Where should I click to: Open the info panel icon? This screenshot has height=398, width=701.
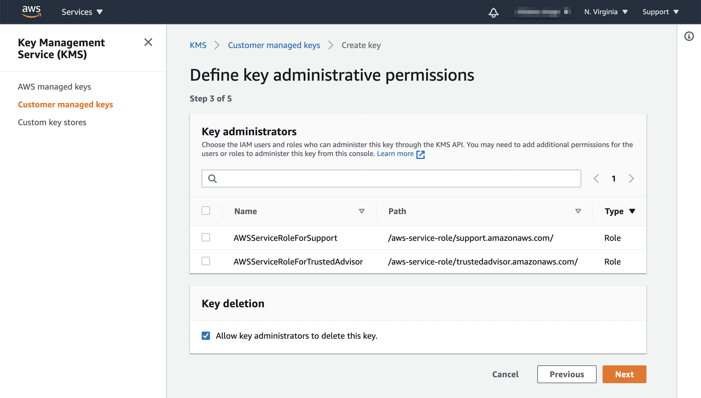tap(689, 36)
